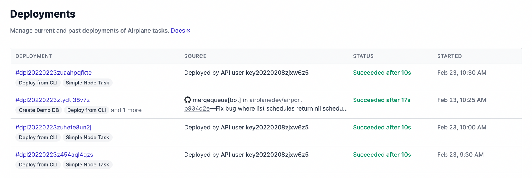Click Deploy from CLI tag in 10:00 AM row
532x178 pixels.
pos(38,137)
